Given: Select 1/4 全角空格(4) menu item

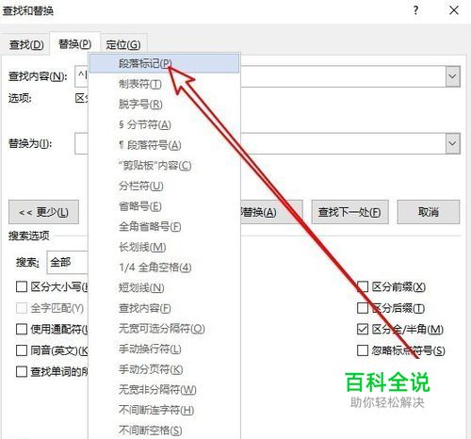Looking at the screenshot, I should (164, 268).
